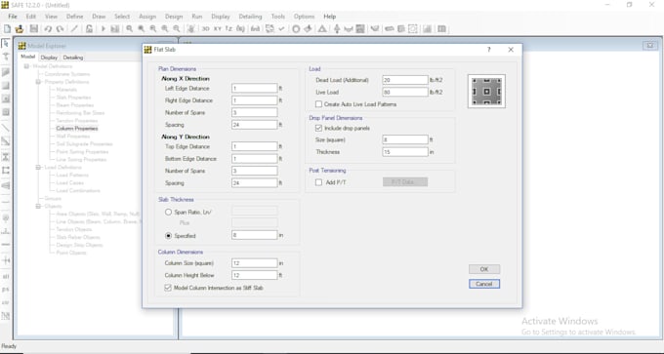Click the Column Height Below field
The width and height of the screenshot is (664, 354).
pyautogui.click(x=255, y=275)
